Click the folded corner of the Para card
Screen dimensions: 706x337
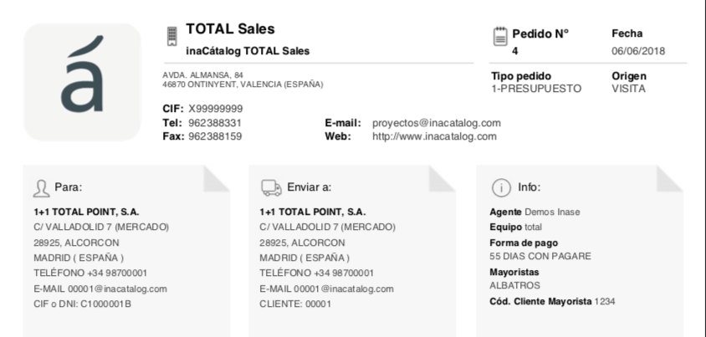217,179
